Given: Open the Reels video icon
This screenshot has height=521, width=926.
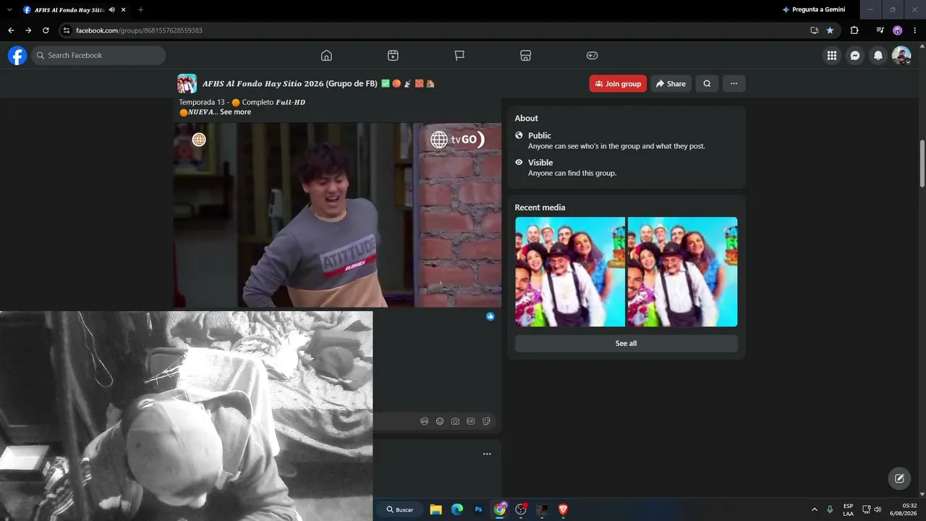Looking at the screenshot, I should [x=393, y=56].
